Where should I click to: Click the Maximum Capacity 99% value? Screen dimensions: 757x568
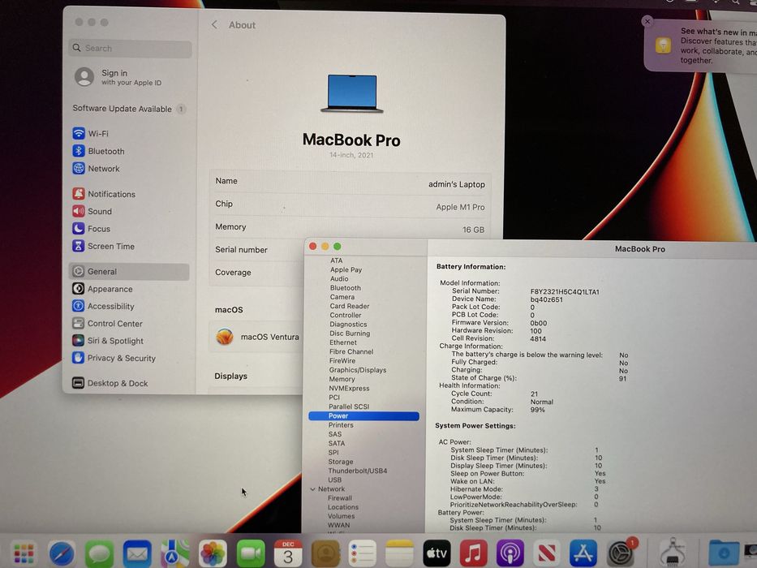[537, 410]
